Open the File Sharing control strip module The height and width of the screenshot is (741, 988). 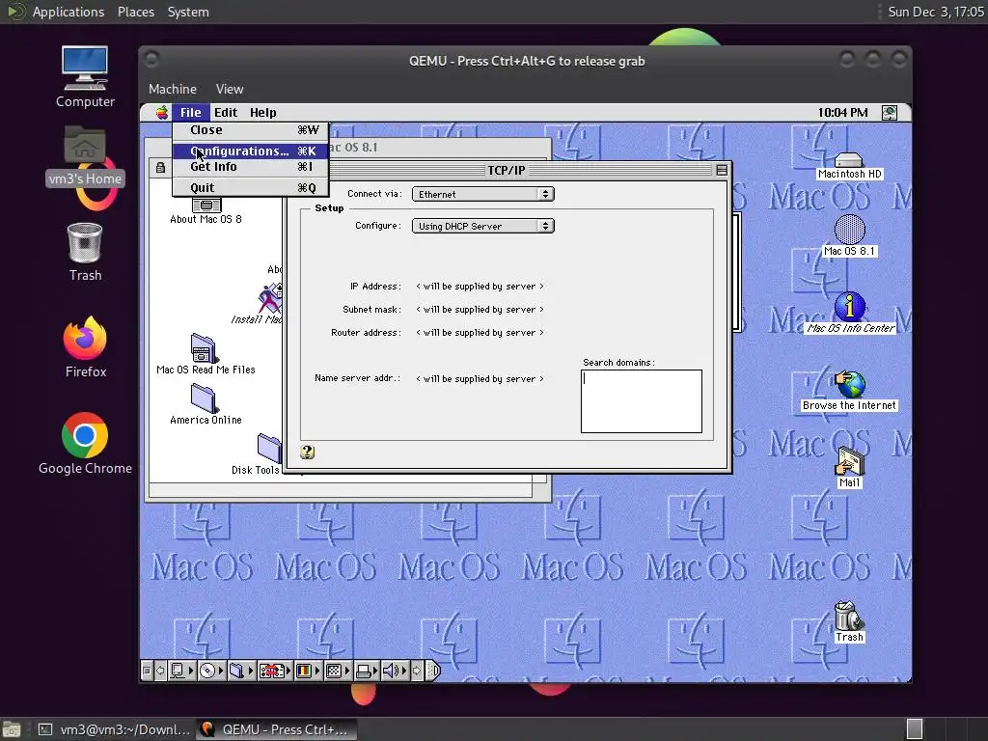click(241, 672)
